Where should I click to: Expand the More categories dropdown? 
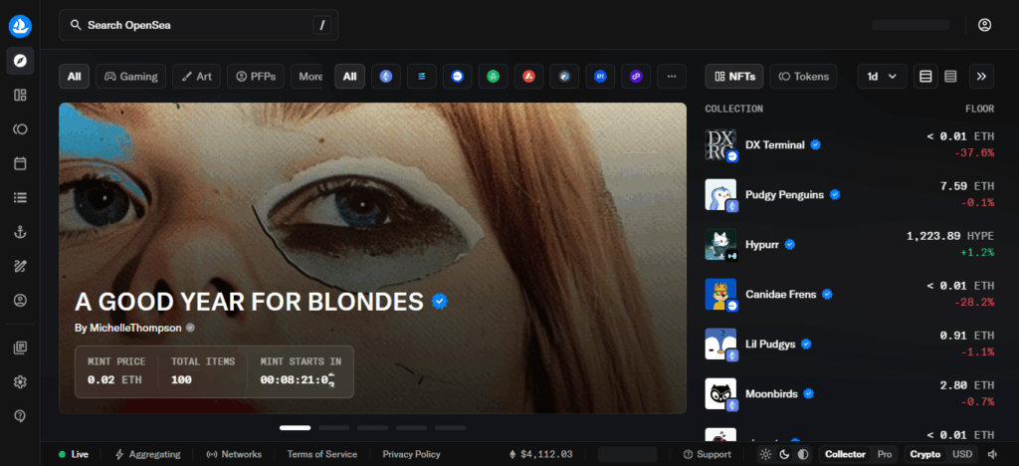[309, 76]
